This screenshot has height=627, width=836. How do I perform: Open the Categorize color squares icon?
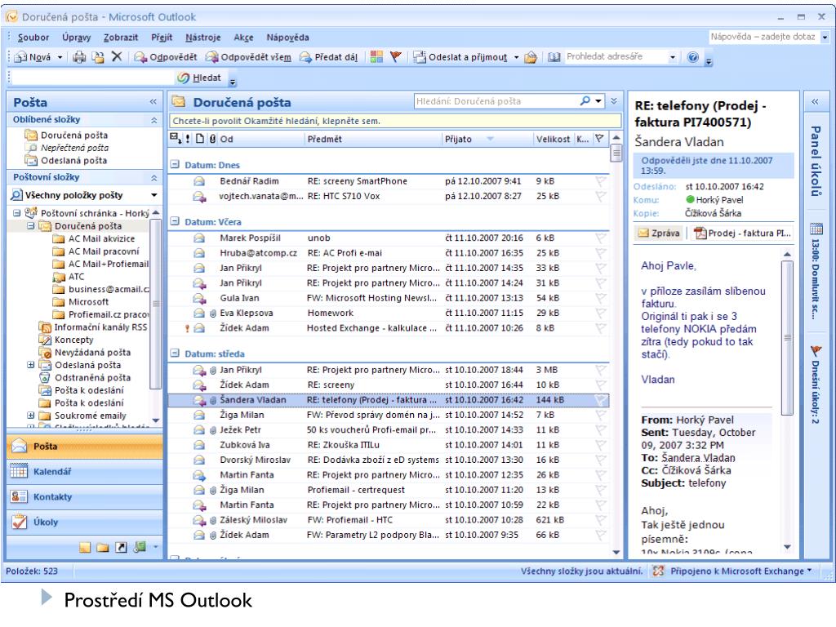376,56
